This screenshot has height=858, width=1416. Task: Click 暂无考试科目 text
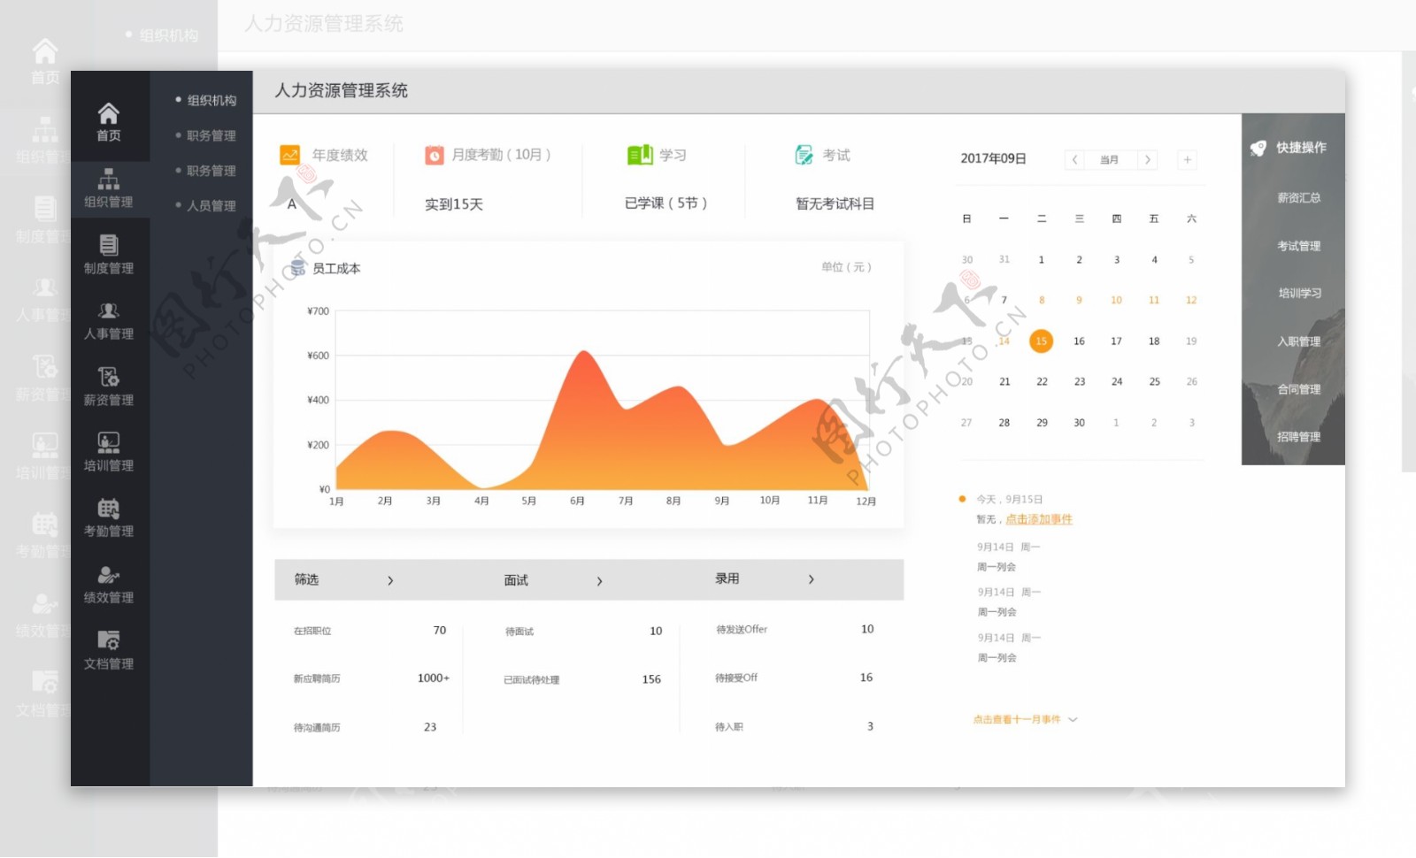tap(835, 204)
